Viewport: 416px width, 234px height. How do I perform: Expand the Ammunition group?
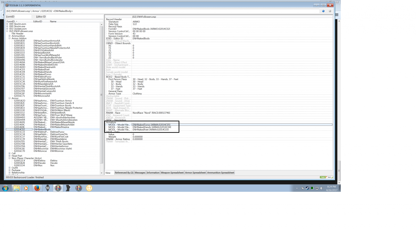click(10, 36)
